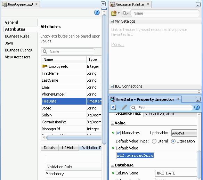Minimize the Resource Palette panel

click(x=198, y=5)
